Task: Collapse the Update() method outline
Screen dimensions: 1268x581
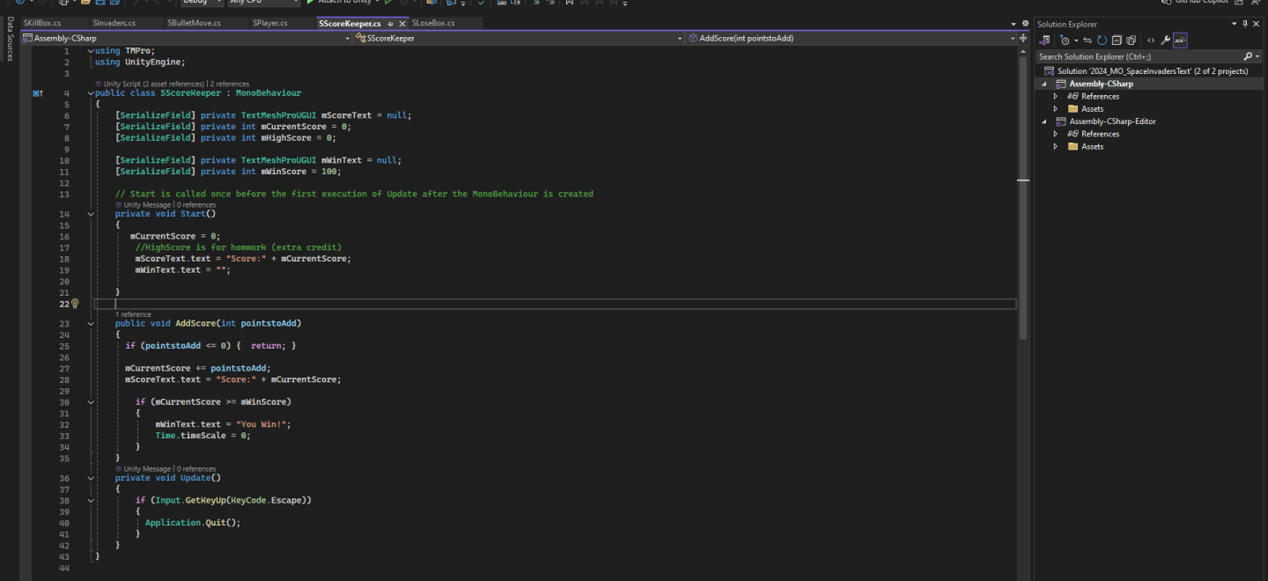Action: [92, 478]
